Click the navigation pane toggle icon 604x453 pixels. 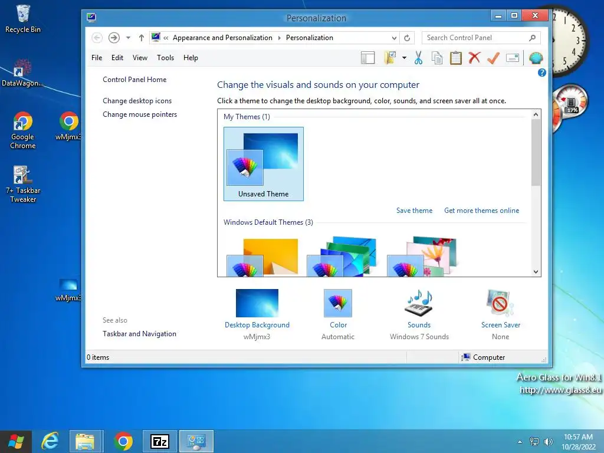point(367,58)
